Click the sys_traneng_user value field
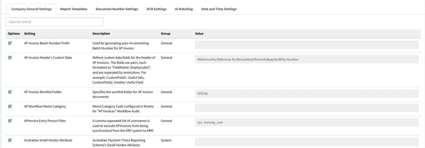Screen dimensions: 425x148 pos(306,122)
